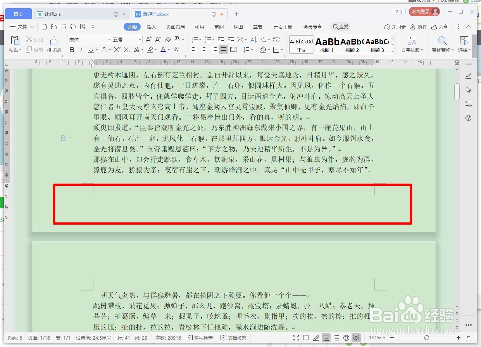The width and height of the screenshot is (481, 347).
Task: Open the File (文件) menu
Action: [x=22, y=27]
